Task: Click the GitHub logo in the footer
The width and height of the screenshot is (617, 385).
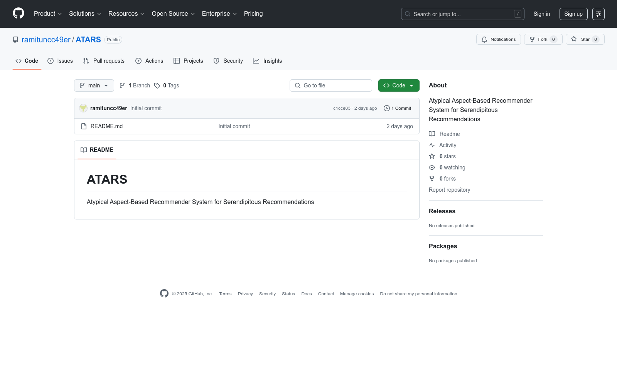Action: 164,293
